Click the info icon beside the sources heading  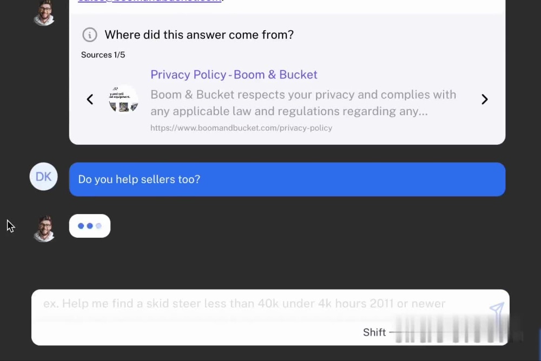pos(90,35)
